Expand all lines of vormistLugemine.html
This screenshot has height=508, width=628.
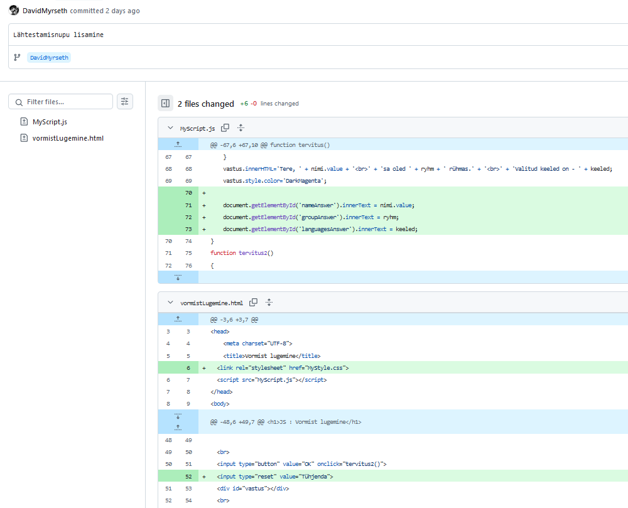click(x=269, y=302)
